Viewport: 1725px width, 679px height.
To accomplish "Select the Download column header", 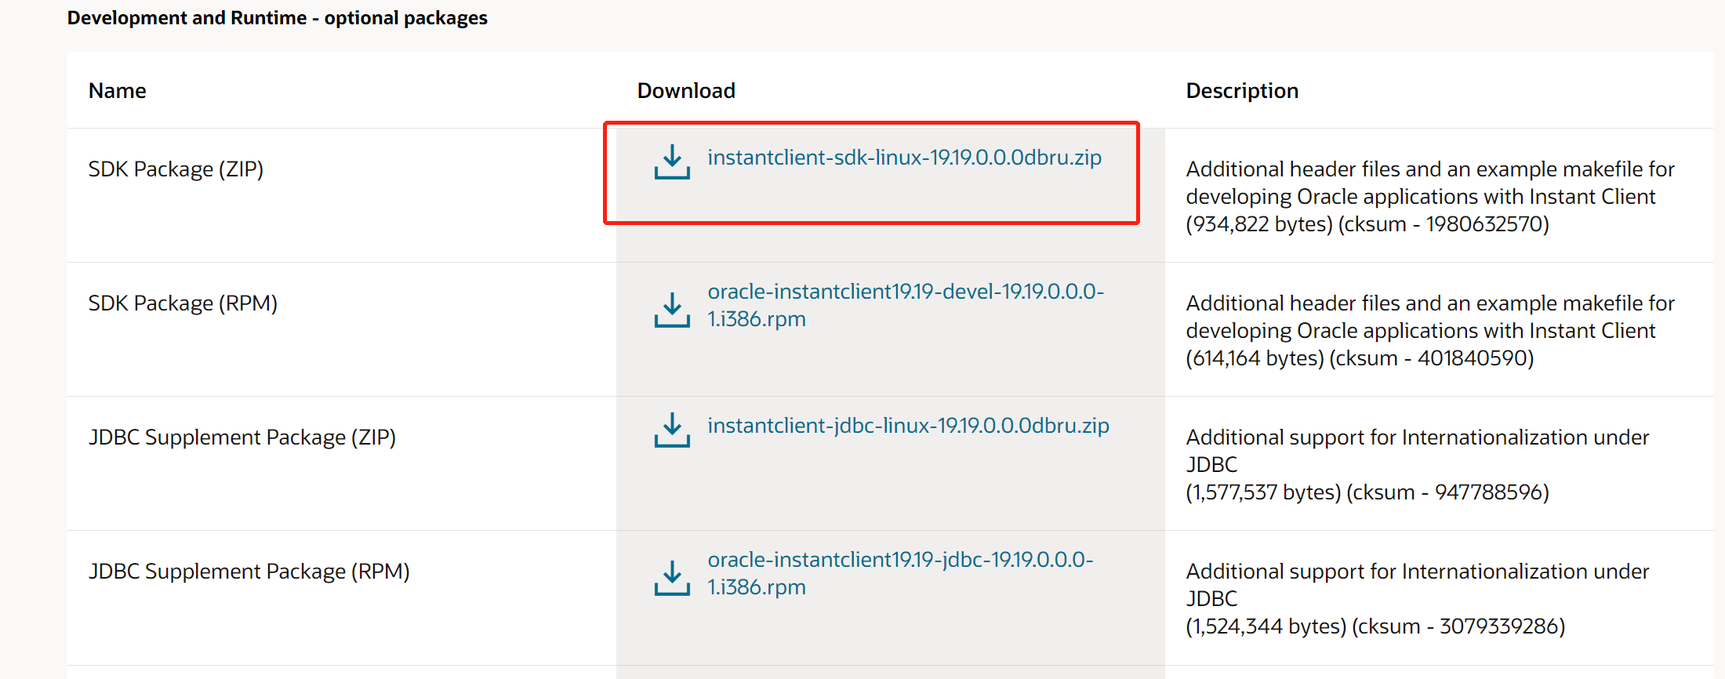I will tap(685, 90).
